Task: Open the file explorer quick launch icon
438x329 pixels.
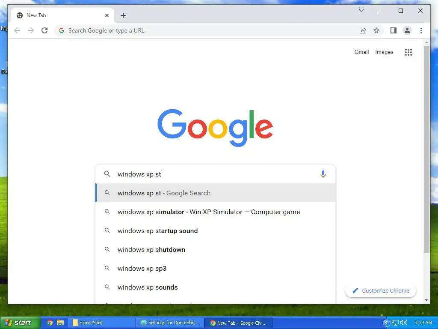Action: point(60,323)
